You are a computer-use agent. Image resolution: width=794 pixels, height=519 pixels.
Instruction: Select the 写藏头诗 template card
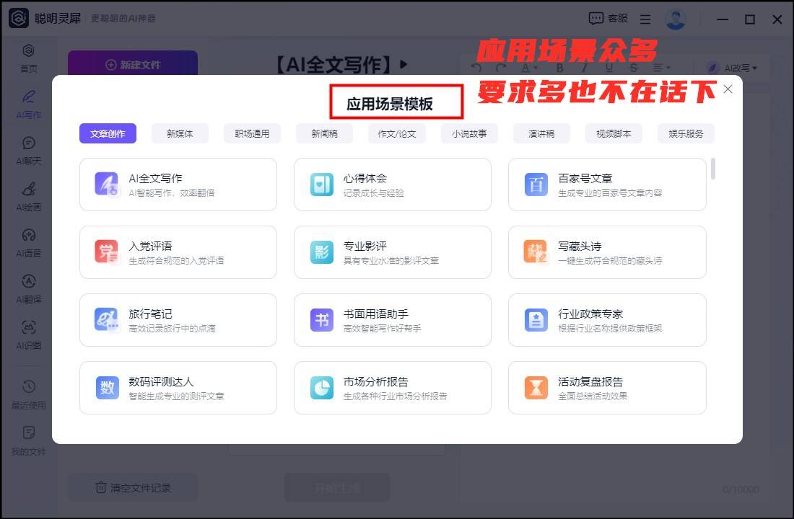606,252
